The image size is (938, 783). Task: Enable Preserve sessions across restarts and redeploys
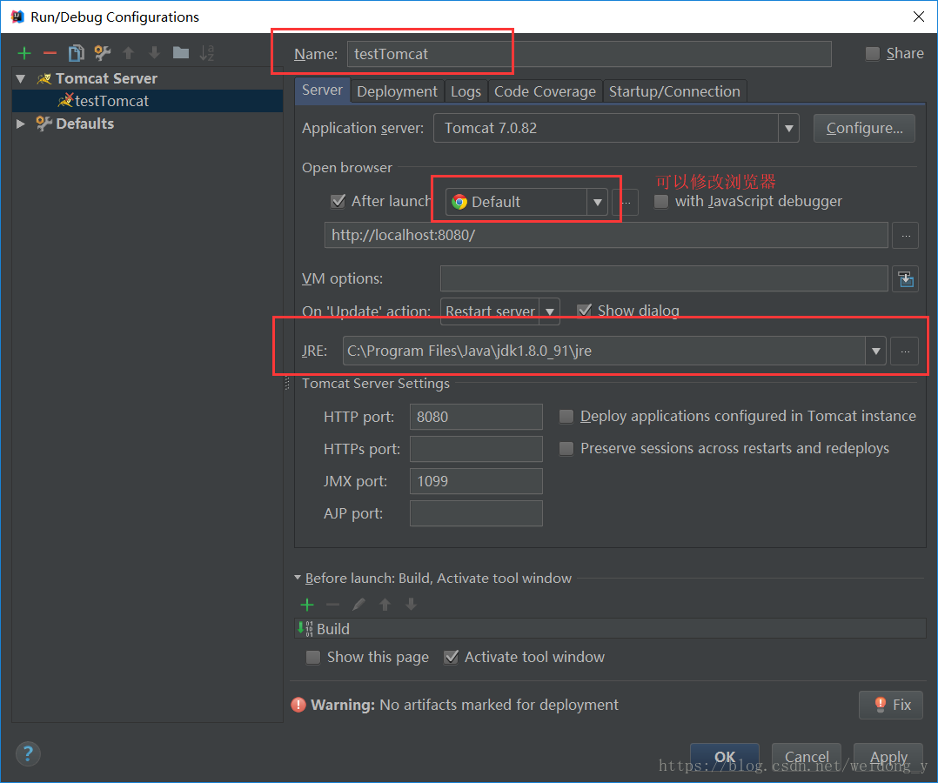tap(566, 449)
